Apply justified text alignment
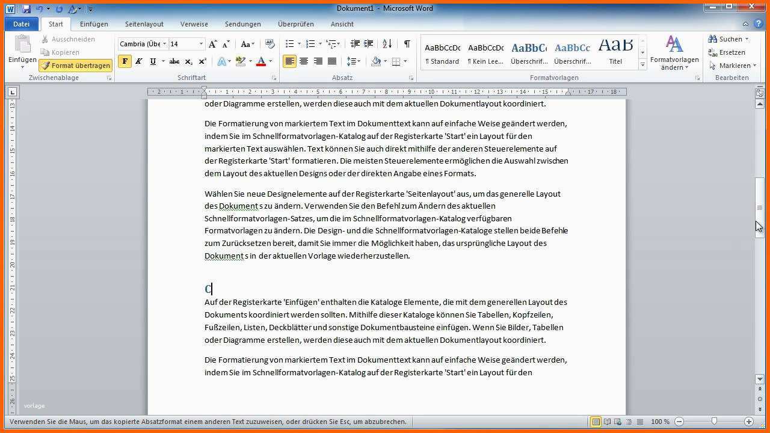The height and width of the screenshot is (433, 770). point(331,61)
